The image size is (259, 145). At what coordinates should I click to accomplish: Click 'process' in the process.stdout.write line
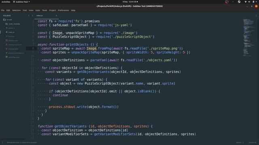pyautogui.click(x=55, y=107)
